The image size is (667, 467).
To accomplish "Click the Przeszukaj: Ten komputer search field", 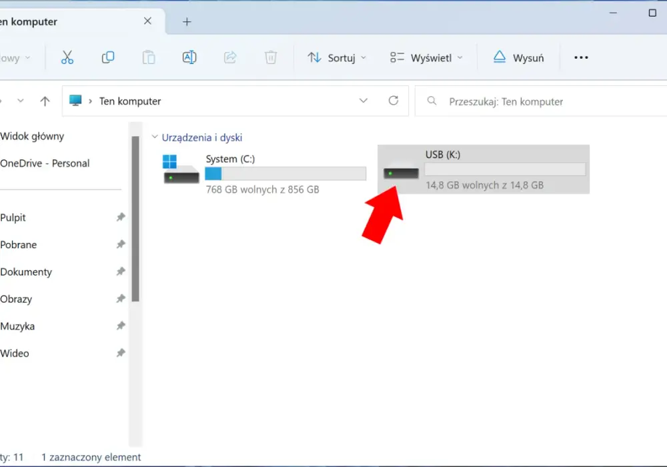I will 541,101.
